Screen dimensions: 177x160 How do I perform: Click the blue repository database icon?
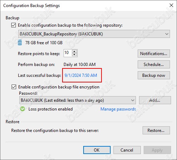[20, 42]
